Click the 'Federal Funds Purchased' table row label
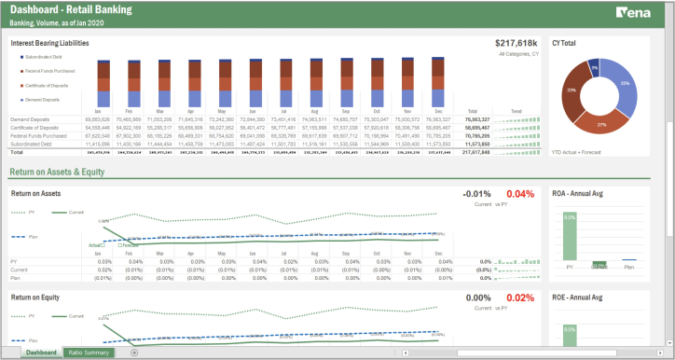675x360 pixels. [38, 135]
